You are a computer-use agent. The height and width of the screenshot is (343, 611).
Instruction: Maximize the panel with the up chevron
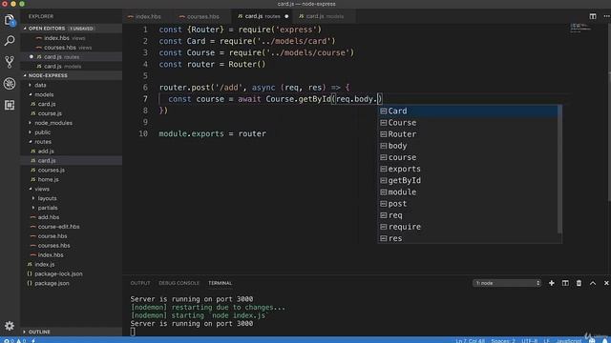coord(593,283)
